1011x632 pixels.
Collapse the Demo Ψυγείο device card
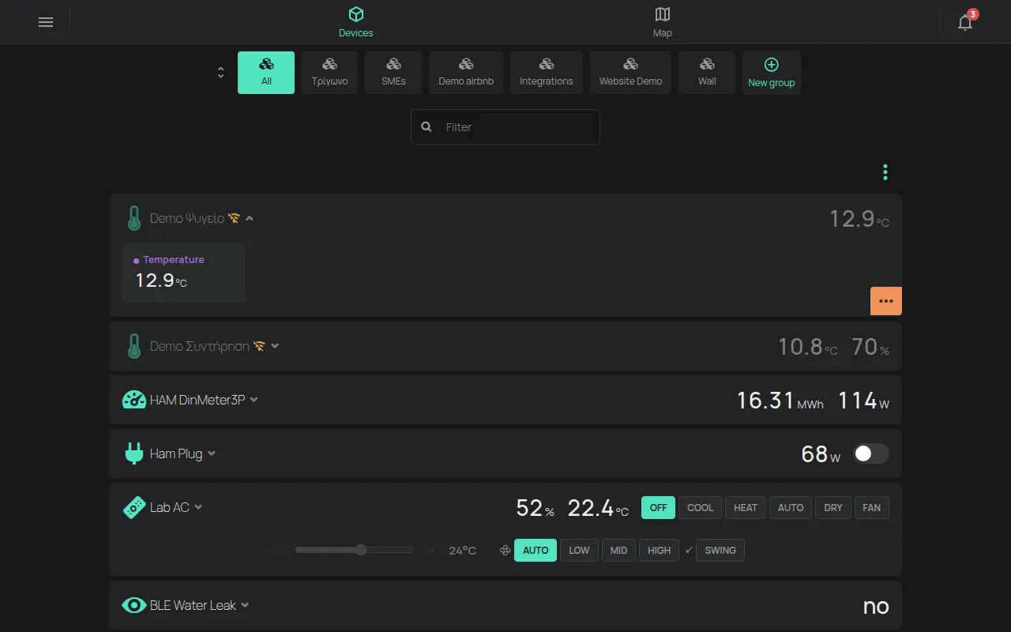tap(250, 218)
